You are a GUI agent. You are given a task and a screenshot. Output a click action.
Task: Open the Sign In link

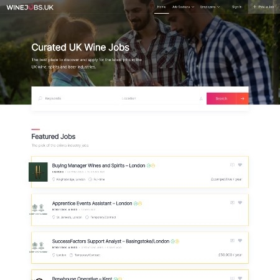[237, 7]
